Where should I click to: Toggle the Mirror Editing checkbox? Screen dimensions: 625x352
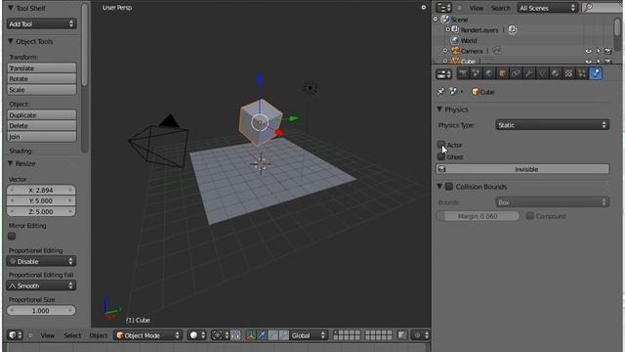12,236
